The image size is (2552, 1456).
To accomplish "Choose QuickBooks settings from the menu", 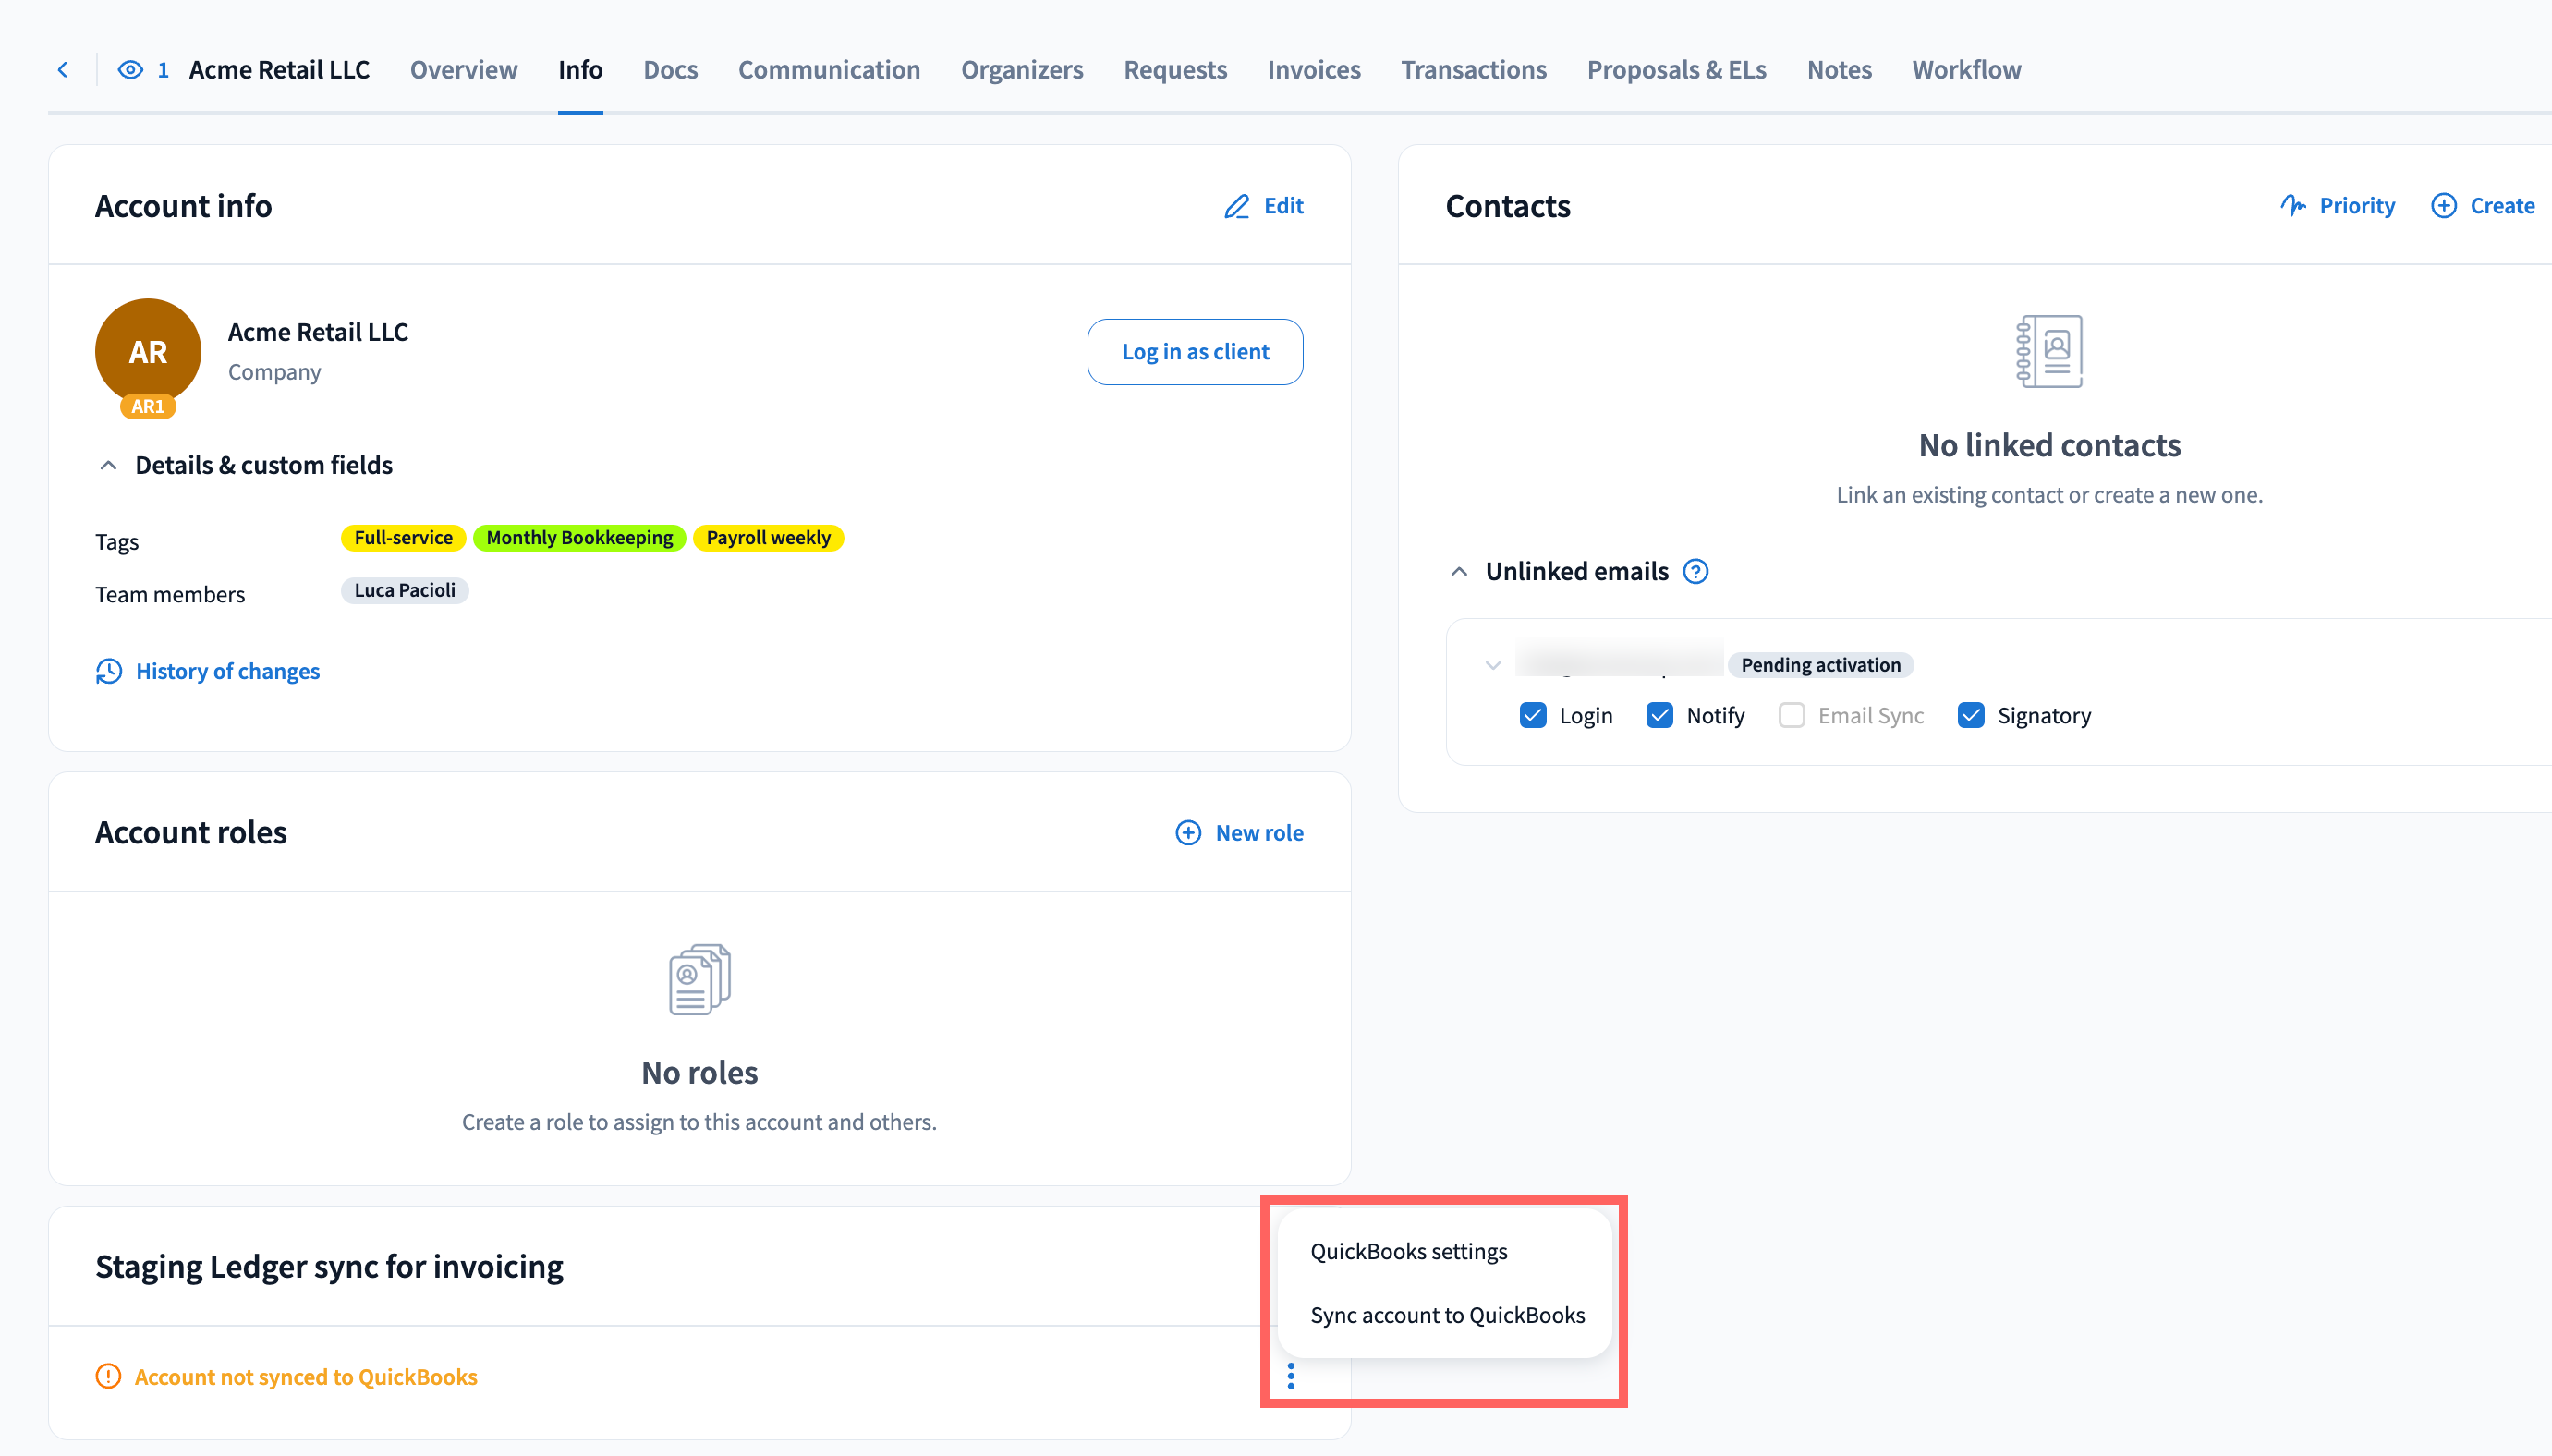I will pyautogui.click(x=1409, y=1251).
